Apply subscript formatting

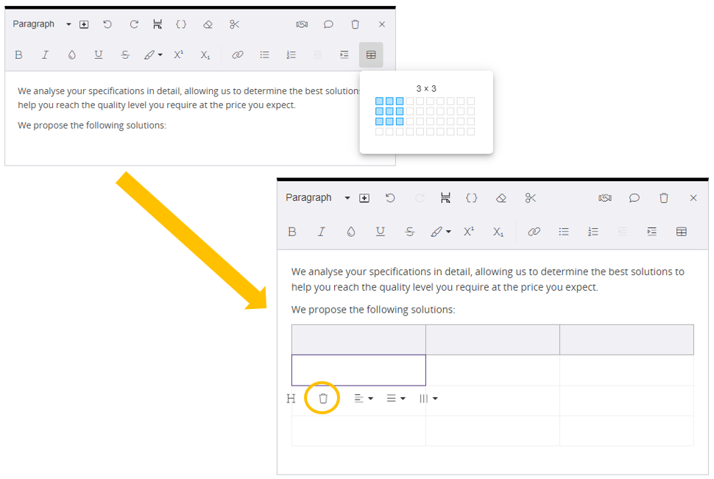(205, 54)
